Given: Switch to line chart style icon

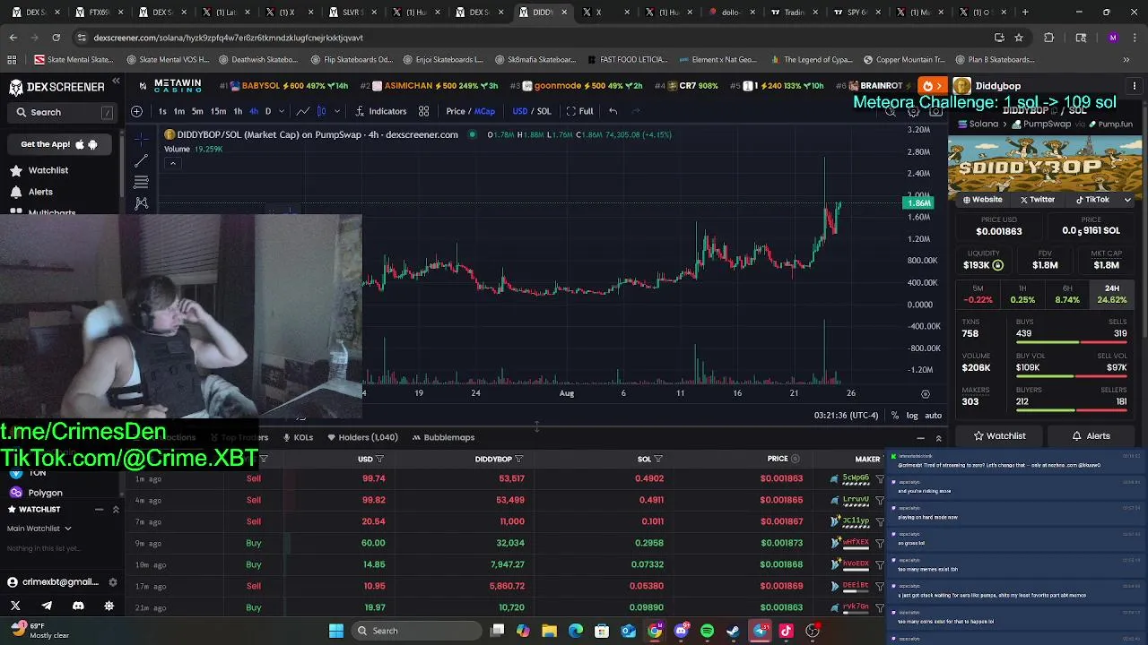Looking at the screenshot, I should pyautogui.click(x=303, y=111).
